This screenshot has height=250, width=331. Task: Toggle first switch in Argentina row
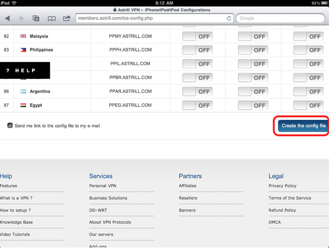point(197,92)
